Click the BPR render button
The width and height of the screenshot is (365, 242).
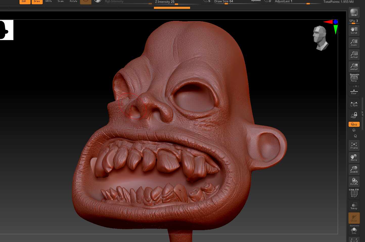(354, 12)
